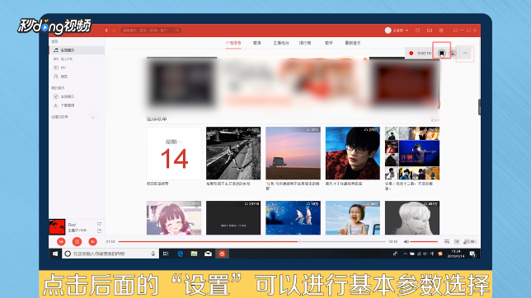Image resolution: width=531 pixels, height=298 pixels.
Task: Minimize the recorder toolbar
Action: pos(465,54)
